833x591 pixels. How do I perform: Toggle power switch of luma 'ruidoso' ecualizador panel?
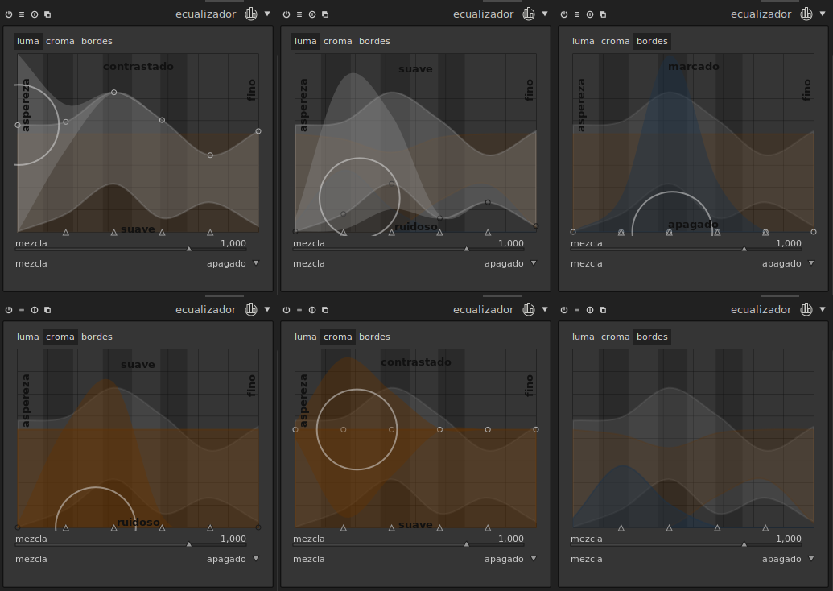point(287,14)
